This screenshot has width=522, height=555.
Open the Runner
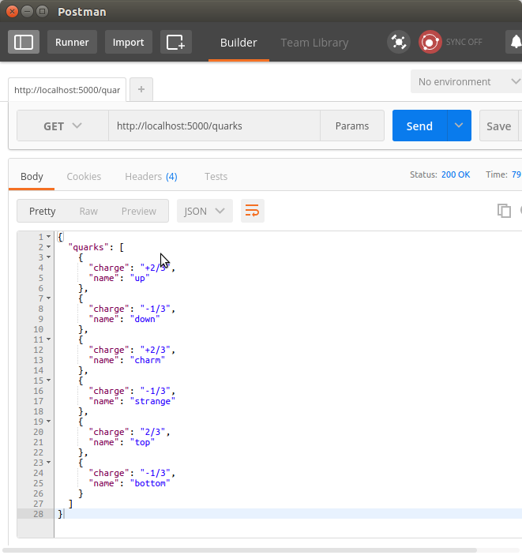pyautogui.click(x=72, y=42)
